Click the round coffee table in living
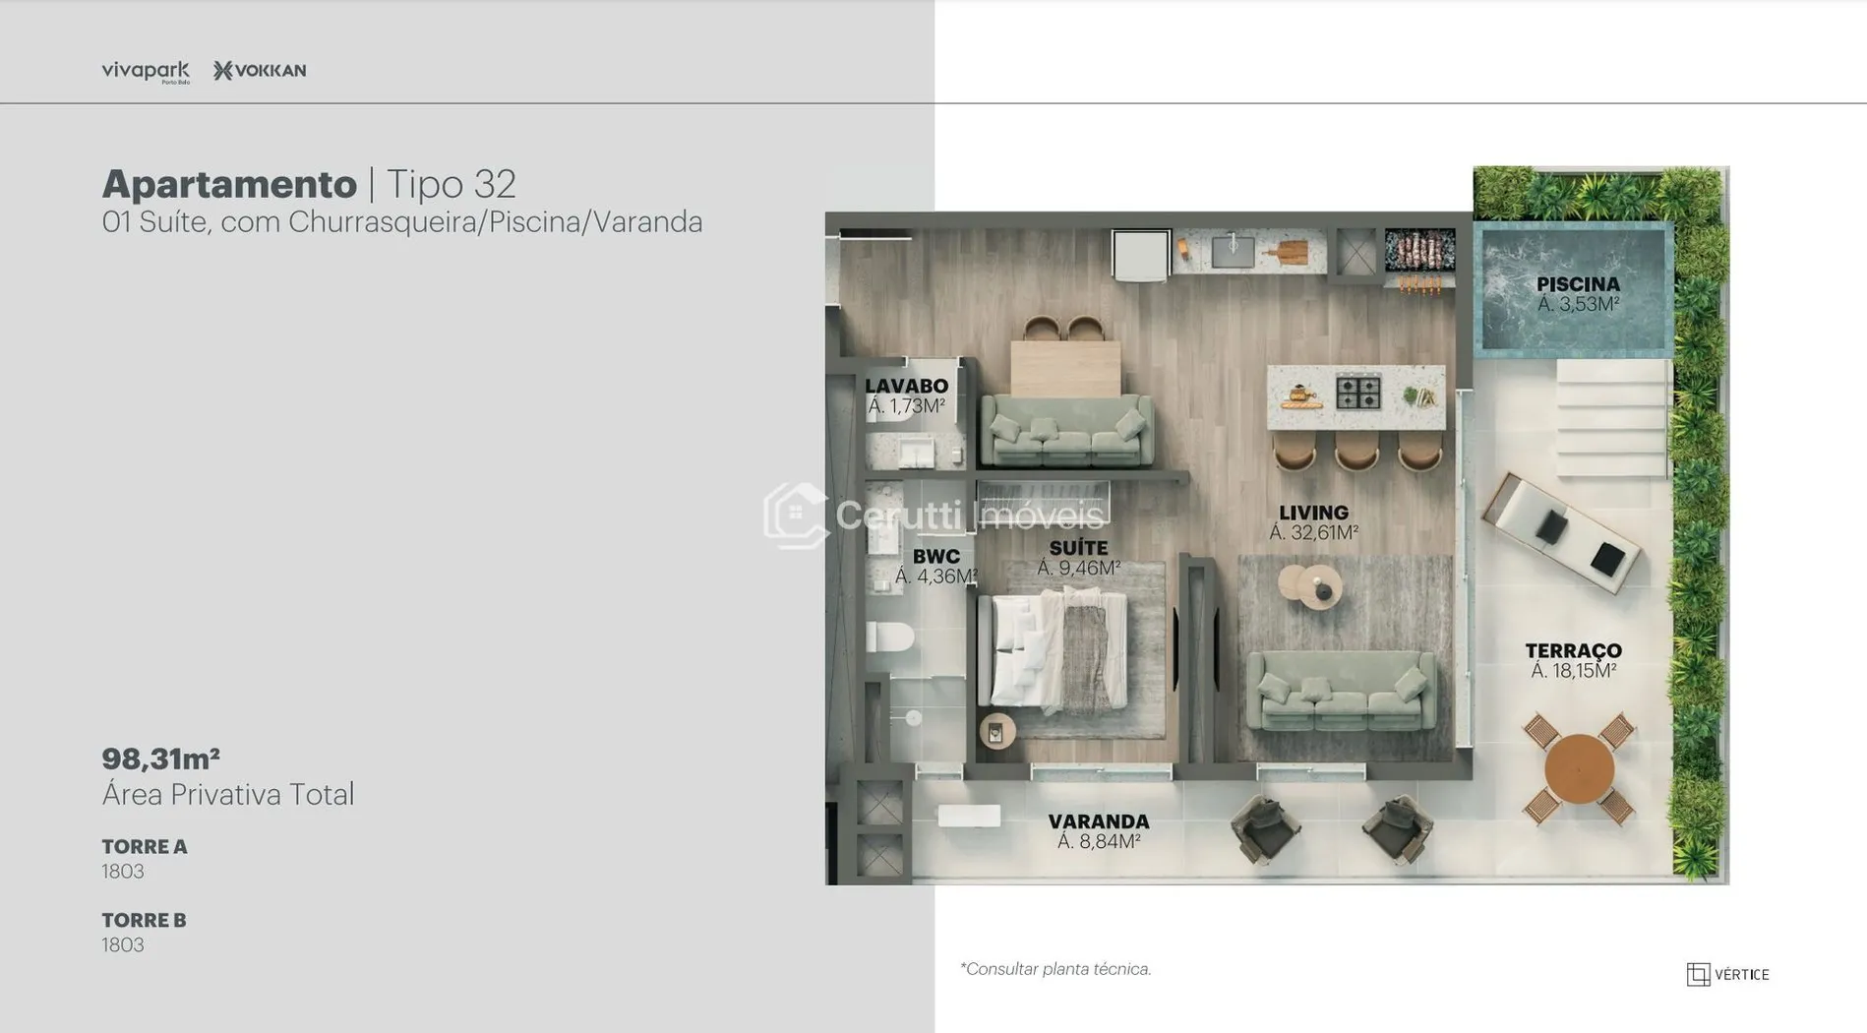The image size is (1867, 1033). click(x=1309, y=584)
